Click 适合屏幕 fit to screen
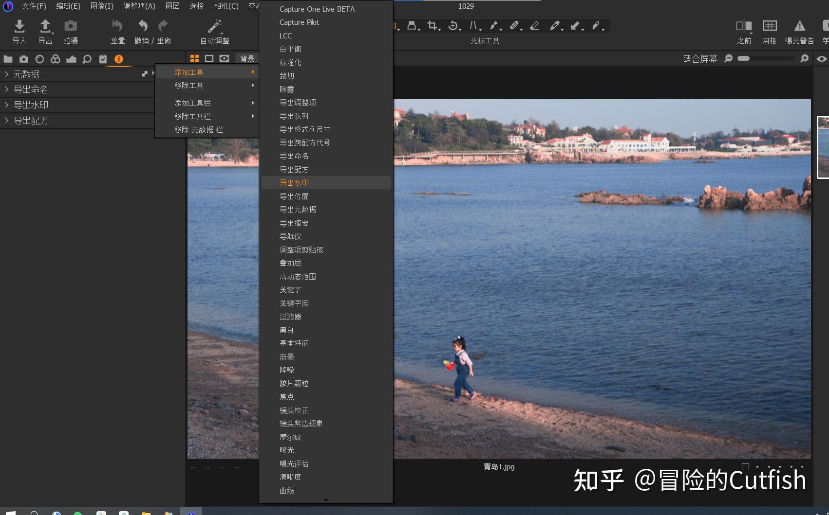 pyautogui.click(x=700, y=58)
